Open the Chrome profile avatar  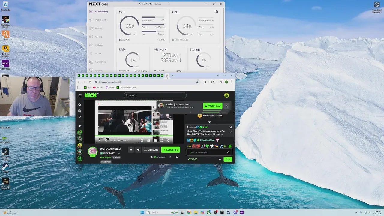pyautogui.click(x=226, y=82)
